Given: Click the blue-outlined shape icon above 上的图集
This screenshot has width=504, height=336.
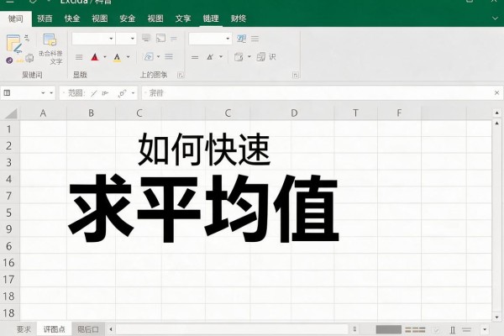Looking at the screenshot, I should [149, 57].
